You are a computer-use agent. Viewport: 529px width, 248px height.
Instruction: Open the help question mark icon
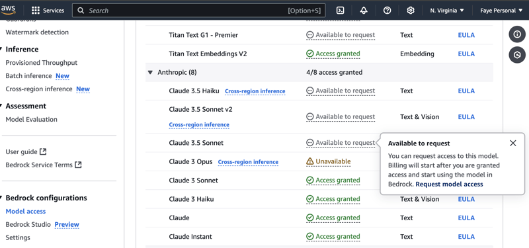pyautogui.click(x=387, y=11)
